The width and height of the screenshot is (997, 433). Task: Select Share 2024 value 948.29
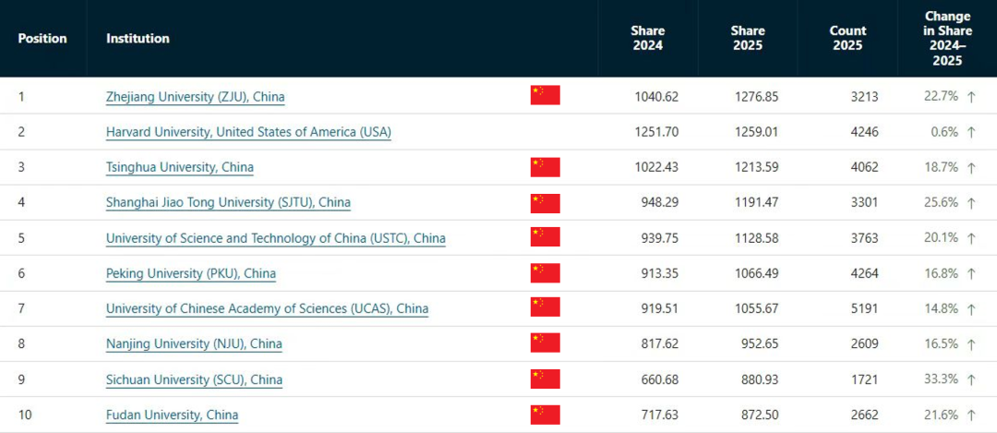660,203
